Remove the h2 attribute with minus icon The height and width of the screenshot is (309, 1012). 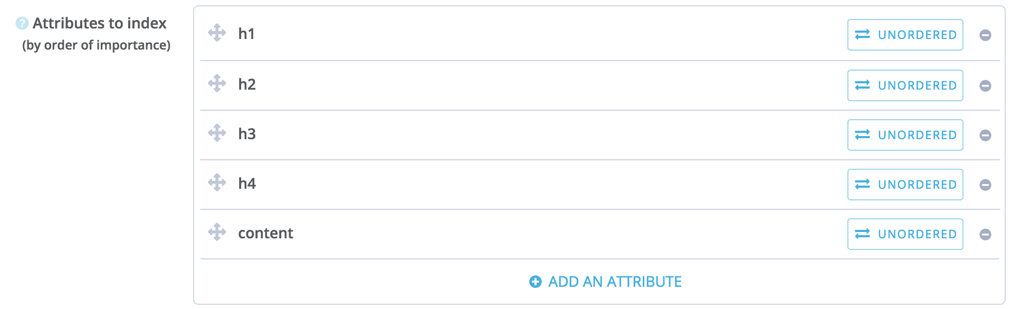click(985, 86)
